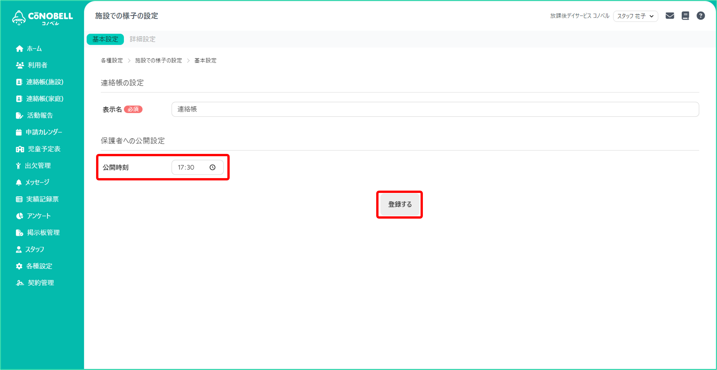Click the person icon beside スタッフ
Image resolution: width=717 pixels, height=370 pixels.
(19, 249)
